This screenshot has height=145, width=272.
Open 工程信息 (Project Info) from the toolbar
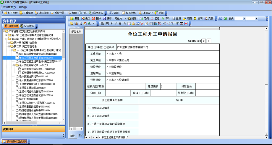click(27, 13)
